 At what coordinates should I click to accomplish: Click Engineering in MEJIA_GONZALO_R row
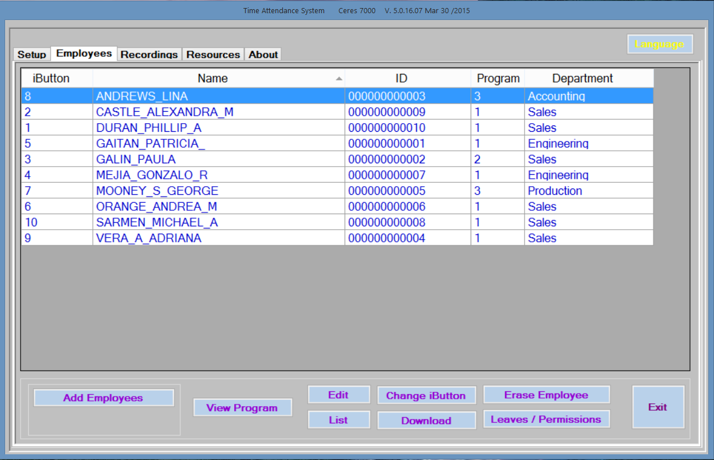tap(589, 175)
